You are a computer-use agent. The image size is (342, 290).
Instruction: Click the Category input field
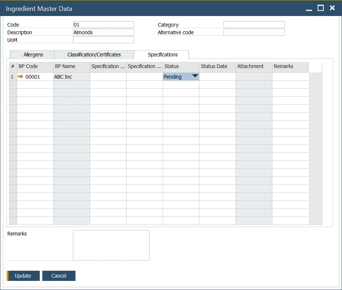[254, 25]
